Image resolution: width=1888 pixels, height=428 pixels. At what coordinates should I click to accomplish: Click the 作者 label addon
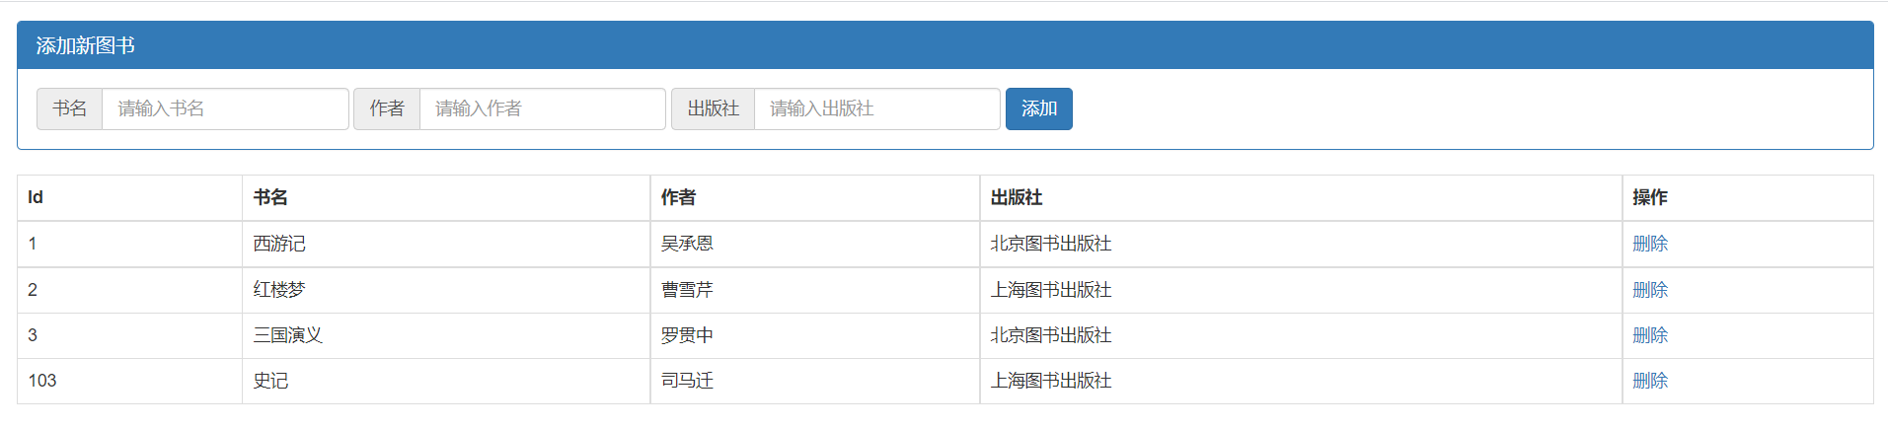pyautogui.click(x=387, y=108)
